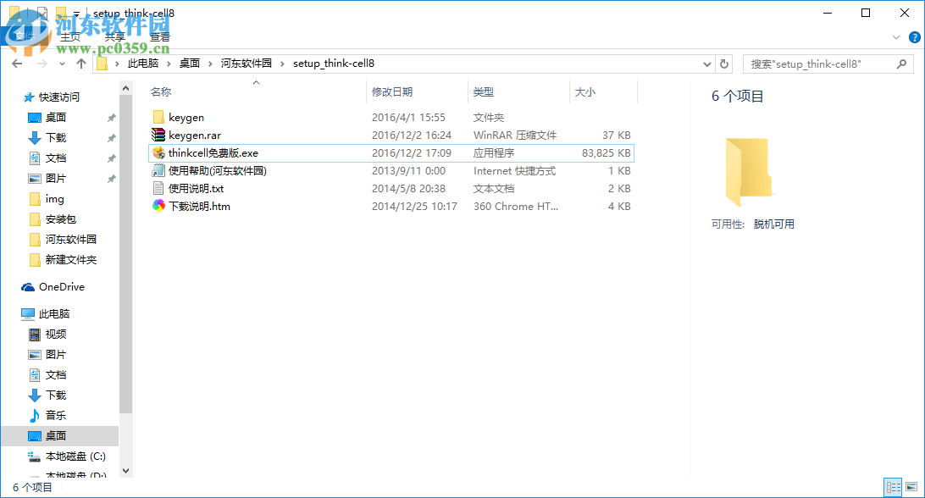Click the refresh icon in address bar

pyautogui.click(x=726, y=64)
